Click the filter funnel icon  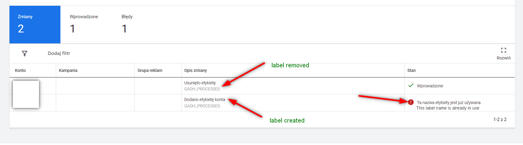pos(25,53)
